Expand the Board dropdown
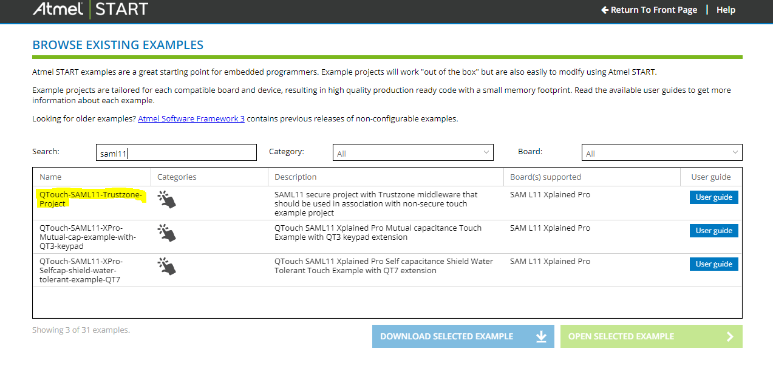Image resolution: width=773 pixels, height=377 pixels. coord(662,153)
